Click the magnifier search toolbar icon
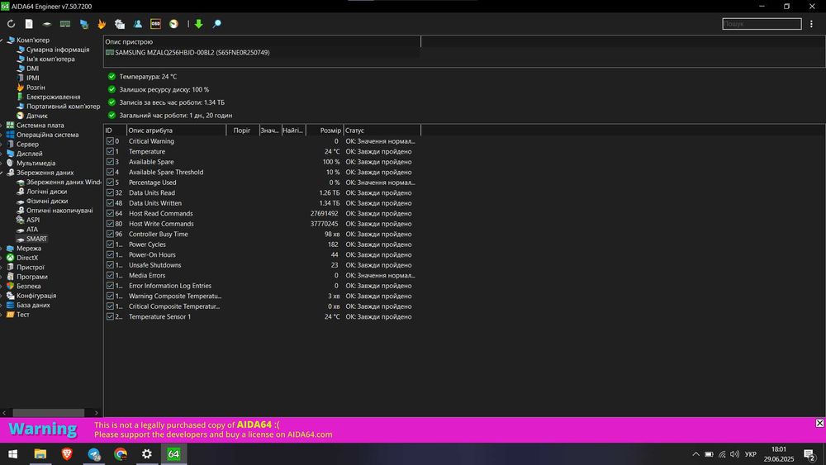826x465 pixels. (216, 24)
